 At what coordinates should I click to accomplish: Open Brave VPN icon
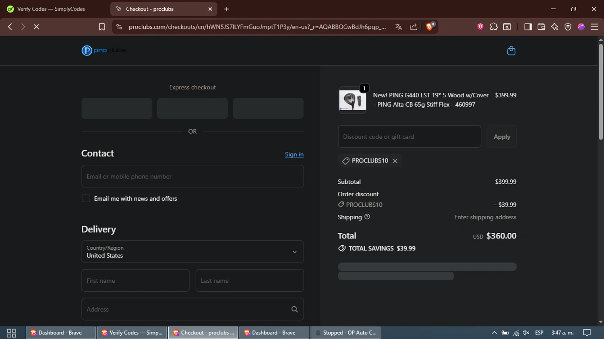[x=568, y=27]
